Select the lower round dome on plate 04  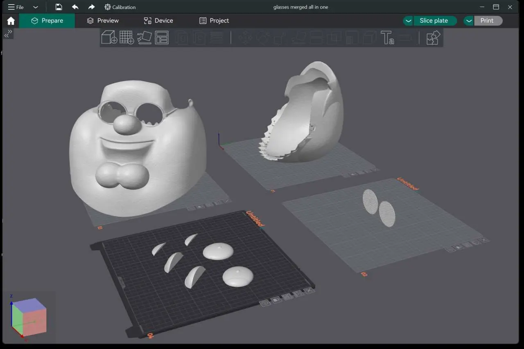click(238, 276)
